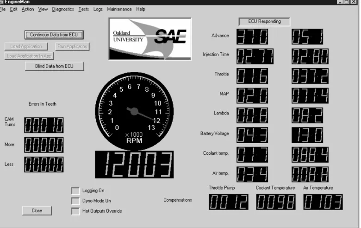This screenshot has width=361, height=228.
Task: Open the Logs menu
Action: [98, 9]
